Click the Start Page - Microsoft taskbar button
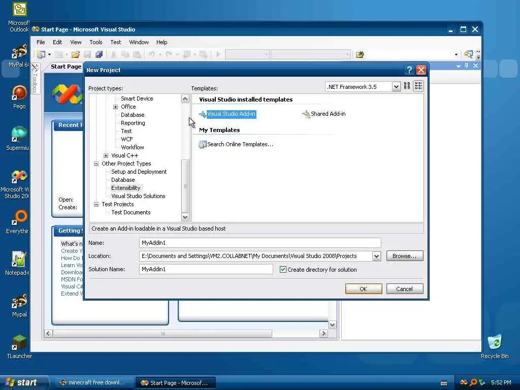Viewport: 520px width, 390px height. [x=175, y=382]
